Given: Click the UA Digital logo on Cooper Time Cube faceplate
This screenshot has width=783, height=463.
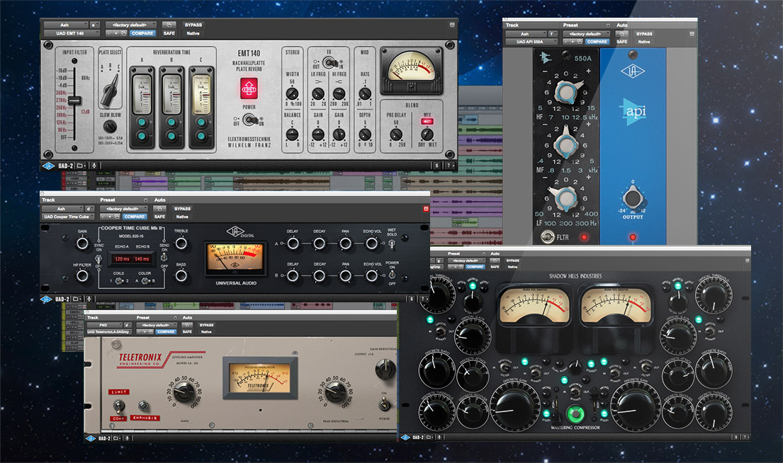Looking at the screenshot, I should pos(240,232).
